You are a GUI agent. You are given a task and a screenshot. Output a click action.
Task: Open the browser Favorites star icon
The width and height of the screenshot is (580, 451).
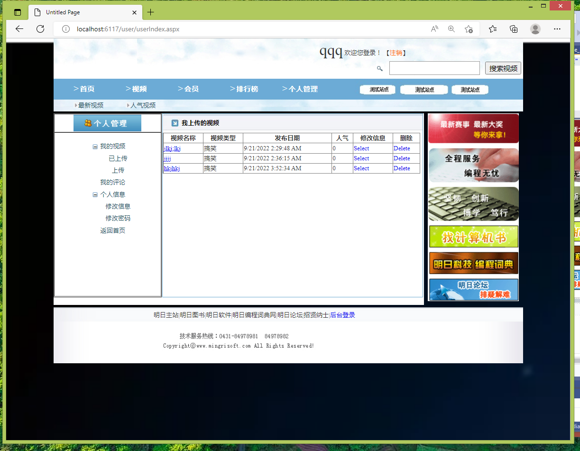[x=492, y=29]
